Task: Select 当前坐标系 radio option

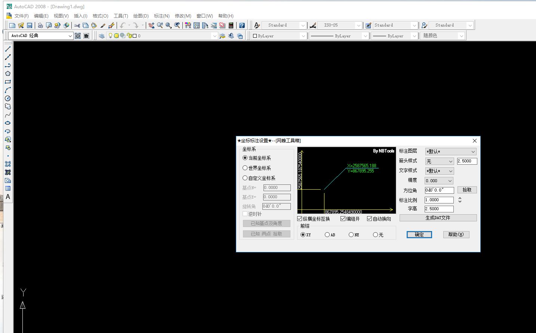Action: click(x=257, y=158)
